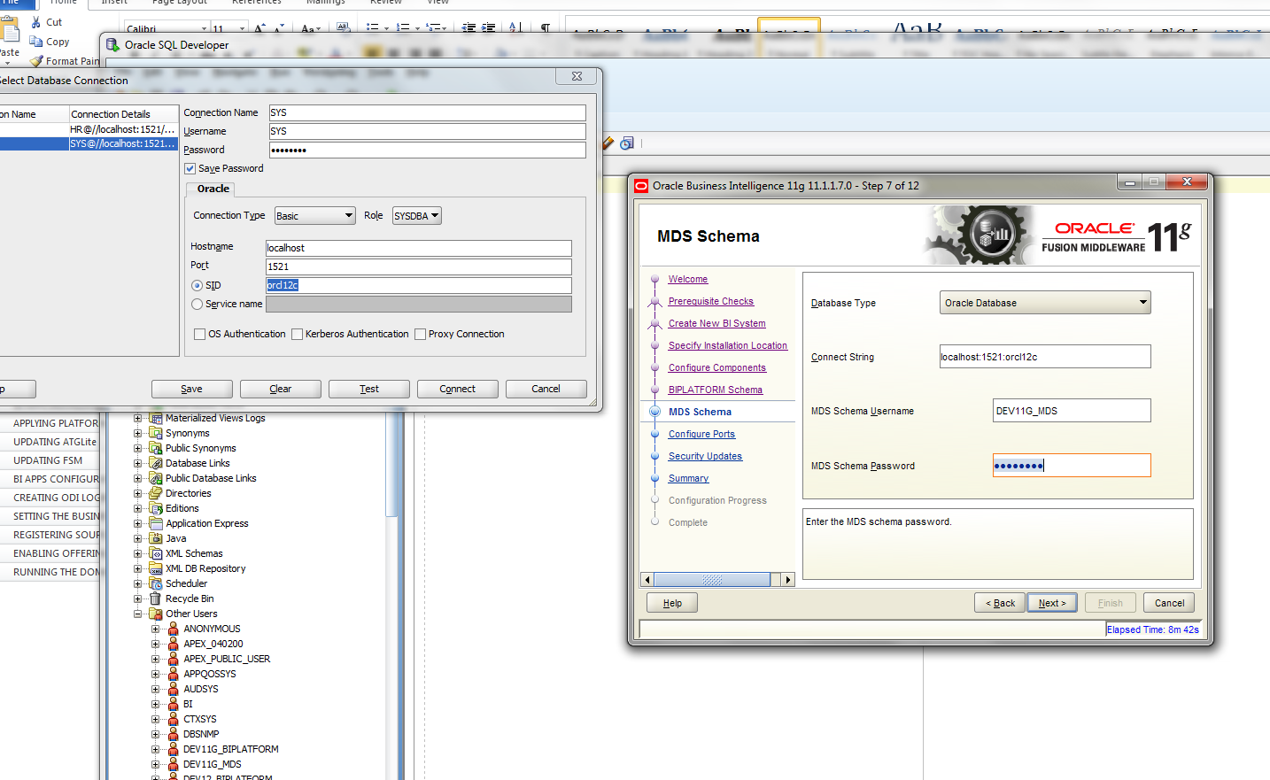Open the Security Updates step
1270x780 pixels.
705,456
